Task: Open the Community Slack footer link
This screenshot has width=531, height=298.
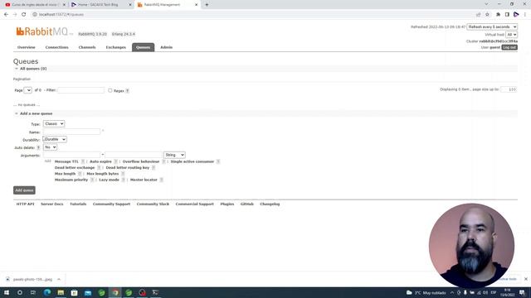Action: click(x=153, y=204)
